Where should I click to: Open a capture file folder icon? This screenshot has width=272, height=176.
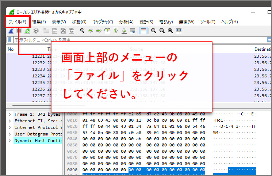pos(46,31)
